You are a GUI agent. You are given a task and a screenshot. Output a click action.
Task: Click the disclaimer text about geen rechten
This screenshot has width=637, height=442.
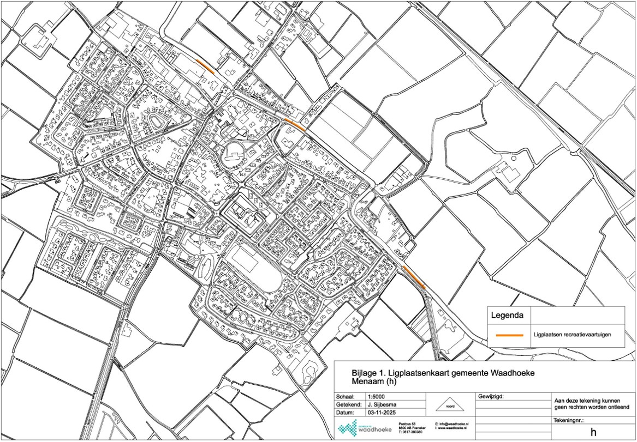pyautogui.click(x=591, y=403)
